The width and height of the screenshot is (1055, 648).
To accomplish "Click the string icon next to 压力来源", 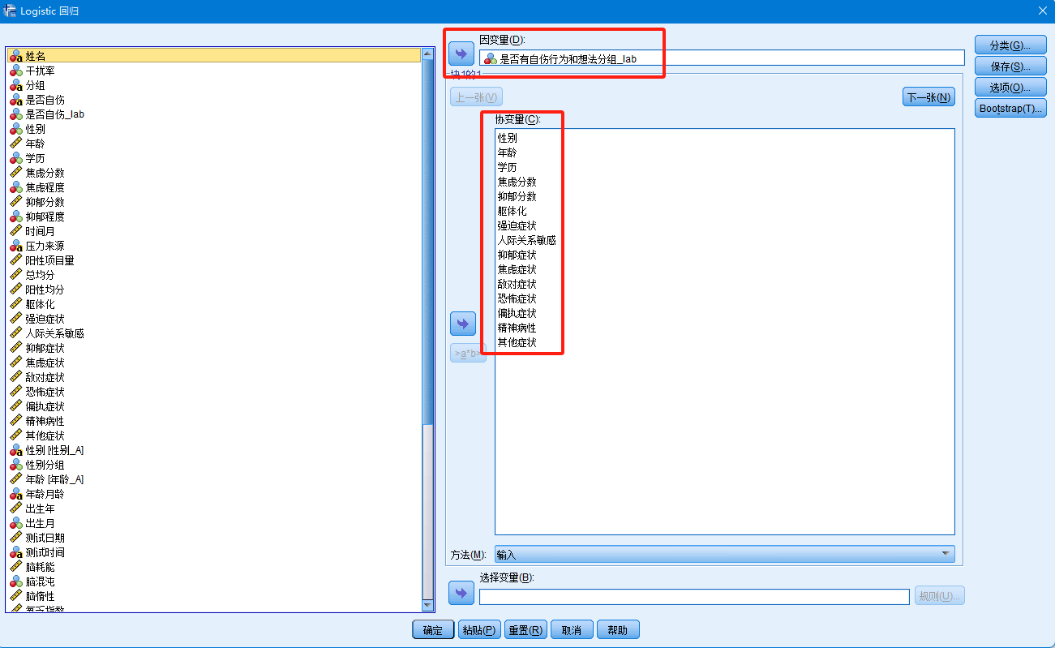I will point(15,246).
